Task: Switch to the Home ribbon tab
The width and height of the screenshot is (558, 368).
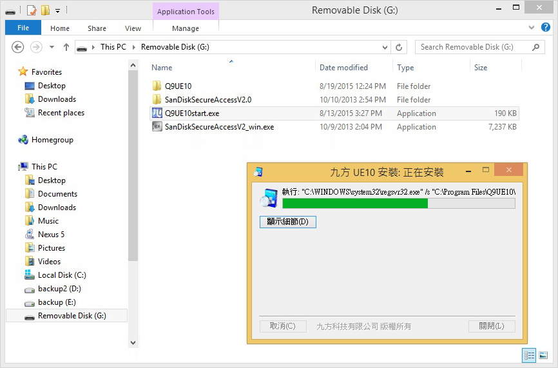Action: [60, 28]
